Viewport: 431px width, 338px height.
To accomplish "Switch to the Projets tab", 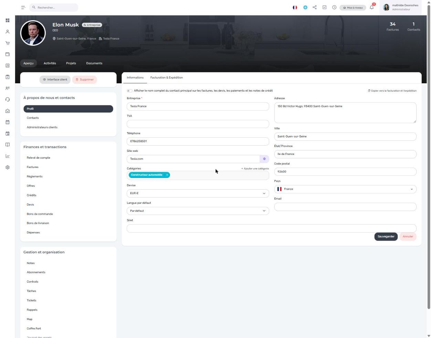I will [71, 63].
